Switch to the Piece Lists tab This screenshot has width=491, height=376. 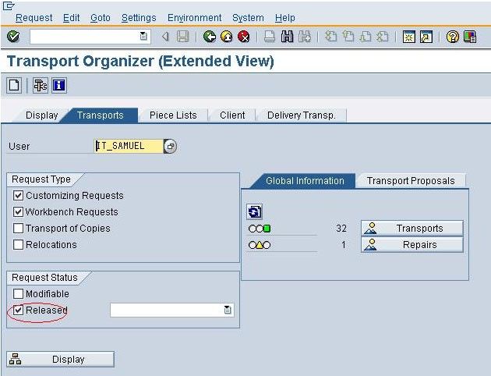pyautogui.click(x=173, y=115)
